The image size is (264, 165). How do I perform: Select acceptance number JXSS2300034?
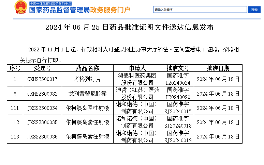coord(42,108)
